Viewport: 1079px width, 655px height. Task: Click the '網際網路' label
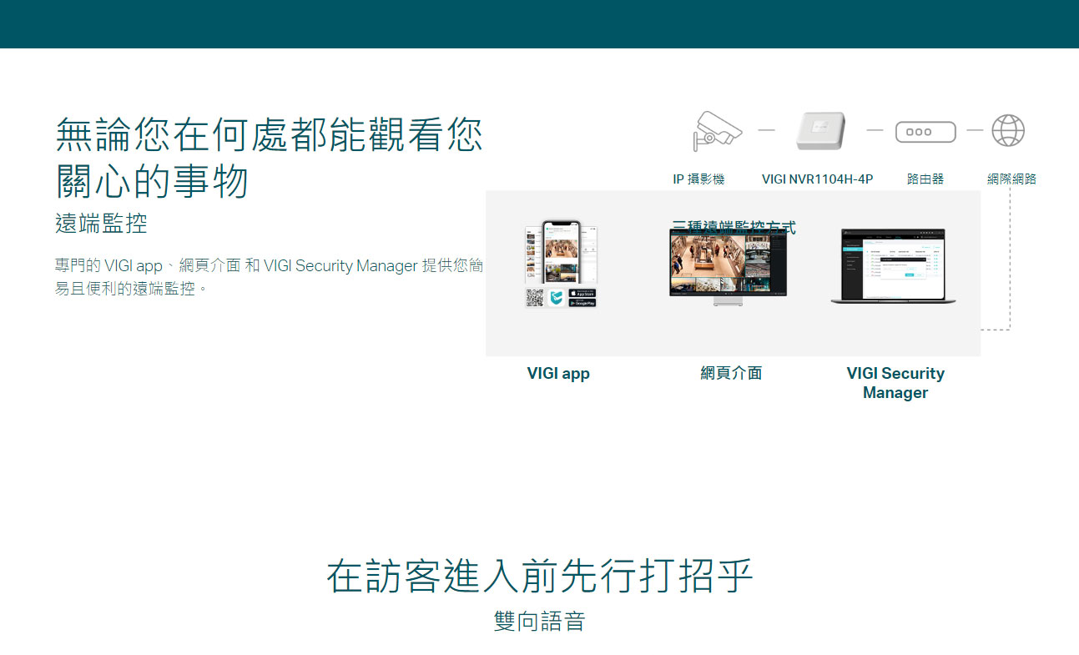pyautogui.click(x=1012, y=179)
